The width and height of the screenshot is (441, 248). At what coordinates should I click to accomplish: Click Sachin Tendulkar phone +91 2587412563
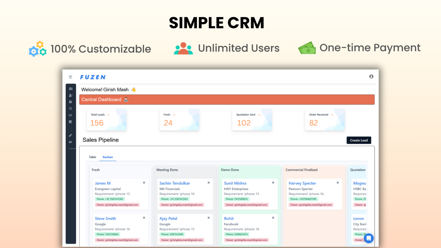click(175, 199)
